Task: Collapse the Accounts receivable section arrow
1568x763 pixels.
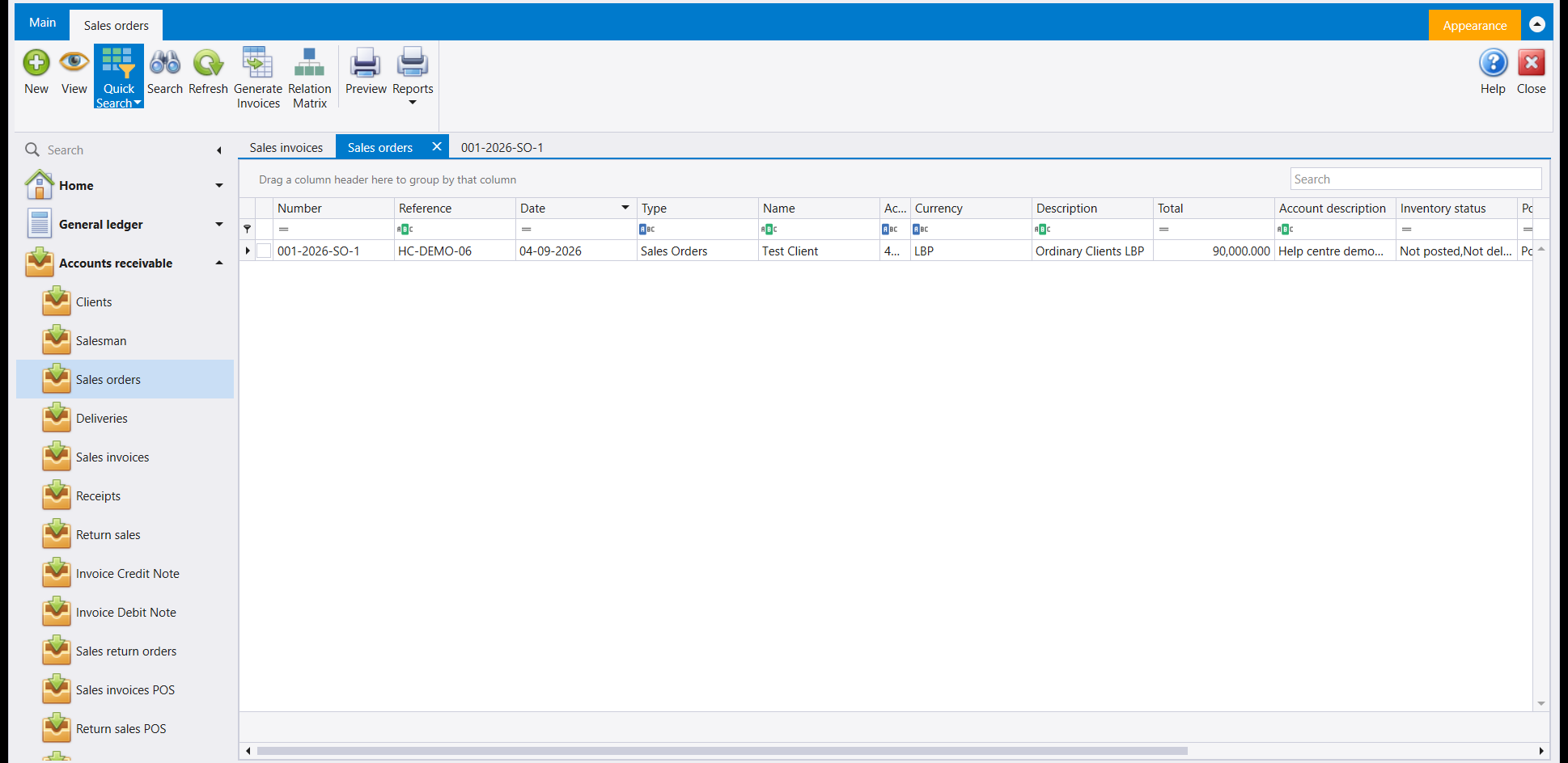Action: click(x=219, y=263)
